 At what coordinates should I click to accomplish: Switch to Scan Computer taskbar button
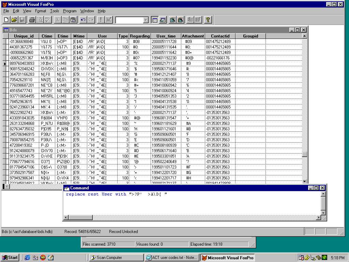tap(117, 258)
